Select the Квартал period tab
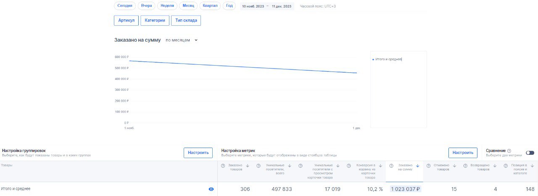This screenshot has width=538, height=196. click(x=210, y=6)
